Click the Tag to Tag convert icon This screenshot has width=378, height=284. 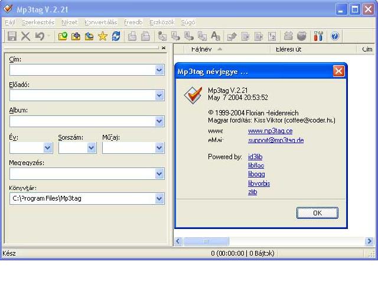point(202,36)
